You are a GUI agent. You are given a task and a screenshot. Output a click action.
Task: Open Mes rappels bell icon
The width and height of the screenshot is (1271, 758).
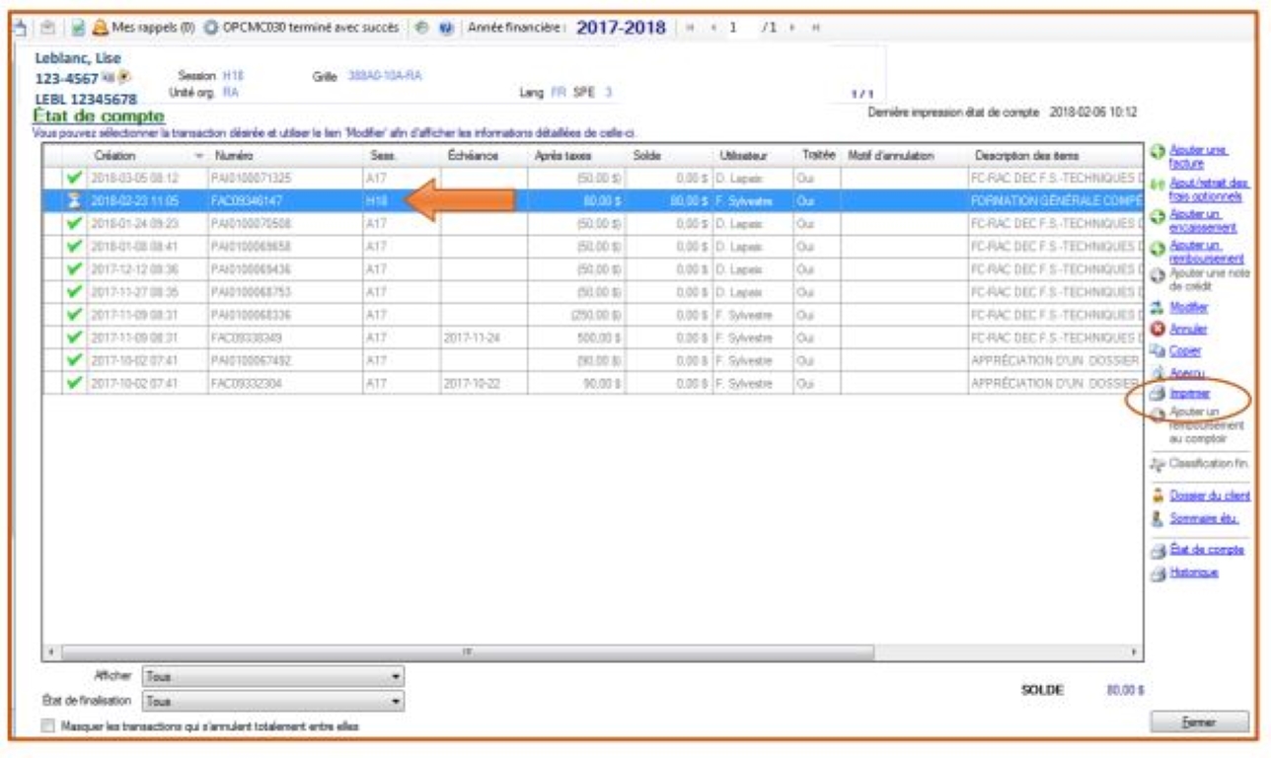[100, 28]
